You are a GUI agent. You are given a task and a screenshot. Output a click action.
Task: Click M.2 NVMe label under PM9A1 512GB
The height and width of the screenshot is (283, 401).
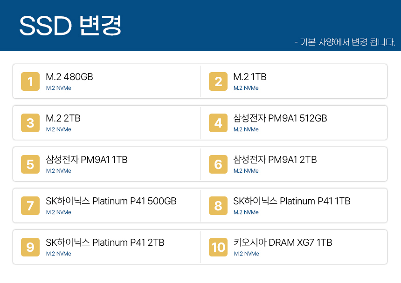tap(246, 129)
